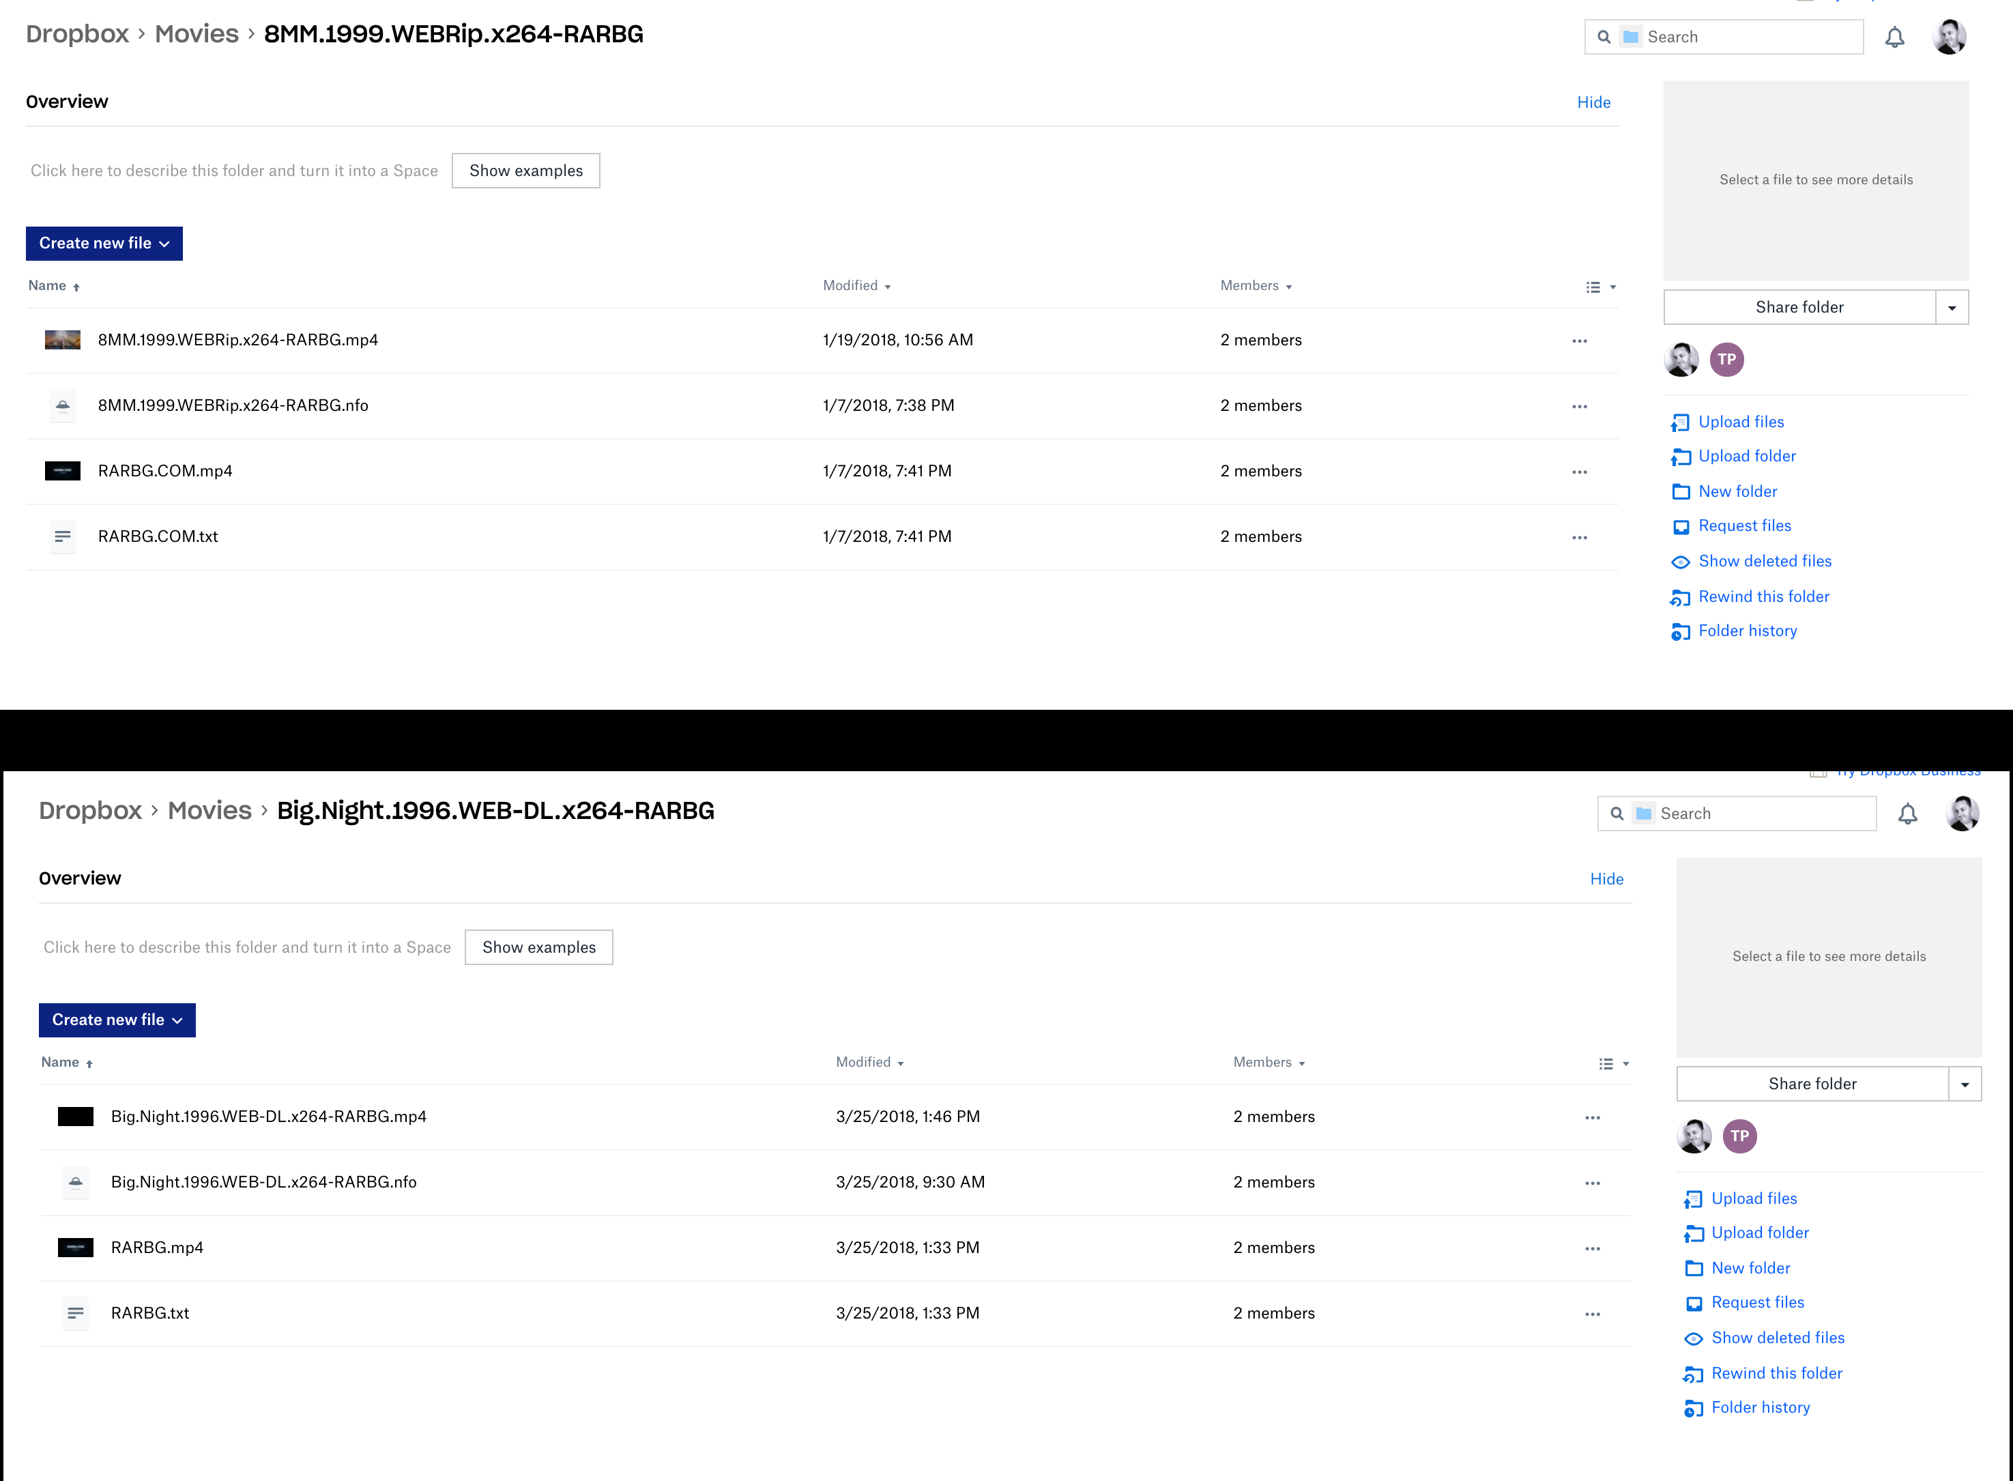This screenshot has height=1481, width=2013.
Task: Open the 8MM.1999.WEBRip.x264-RARBG.mp4 video thumbnail
Action: (63, 341)
